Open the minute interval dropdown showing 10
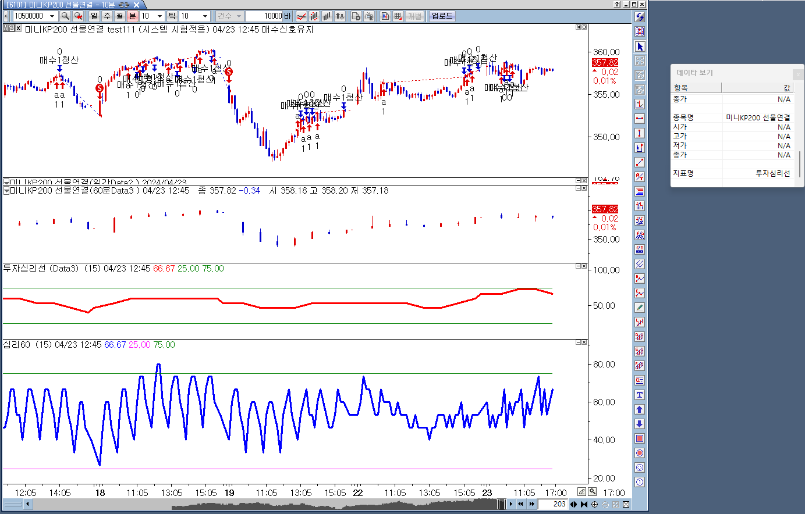The image size is (805, 514). pos(159,16)
